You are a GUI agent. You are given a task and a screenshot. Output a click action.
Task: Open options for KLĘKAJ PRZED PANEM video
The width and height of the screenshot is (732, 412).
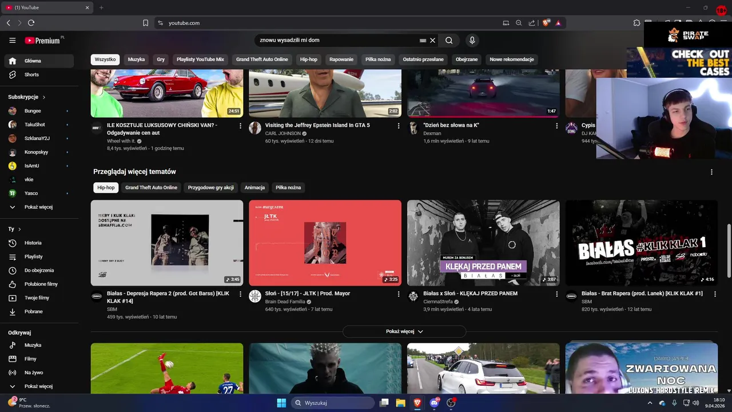pyautogui.click(x=557, y=294)
